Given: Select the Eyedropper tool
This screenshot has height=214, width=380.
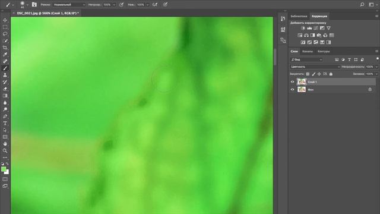Looking at the screenshot, I should click(x=5, y=54).
